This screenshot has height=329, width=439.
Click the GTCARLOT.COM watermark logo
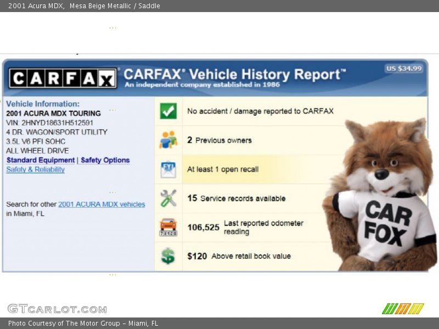[57, 309]
